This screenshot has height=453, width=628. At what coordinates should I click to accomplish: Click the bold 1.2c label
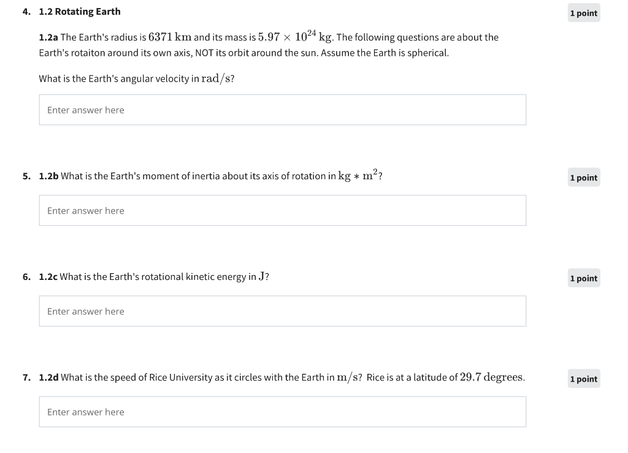click(48, 277)
